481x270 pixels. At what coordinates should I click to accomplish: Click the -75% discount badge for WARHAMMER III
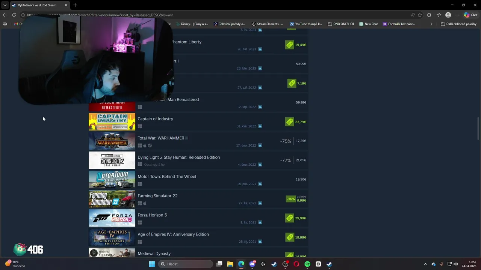(286, 141)
